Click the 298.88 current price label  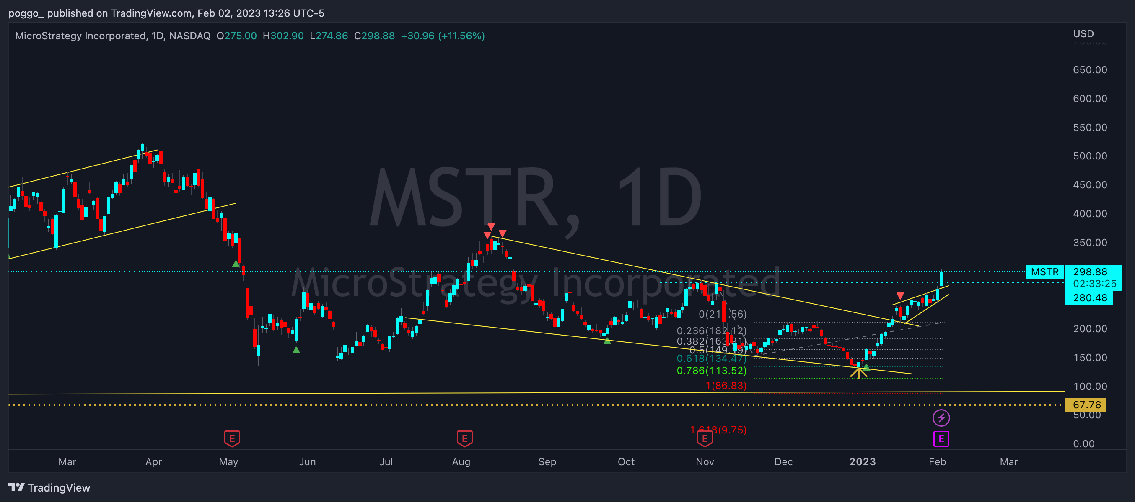pyautogui.click(x=1090, y=271)
